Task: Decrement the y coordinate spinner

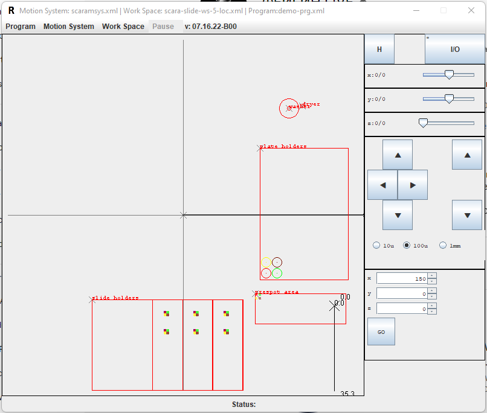Action: tap(432, 296)
